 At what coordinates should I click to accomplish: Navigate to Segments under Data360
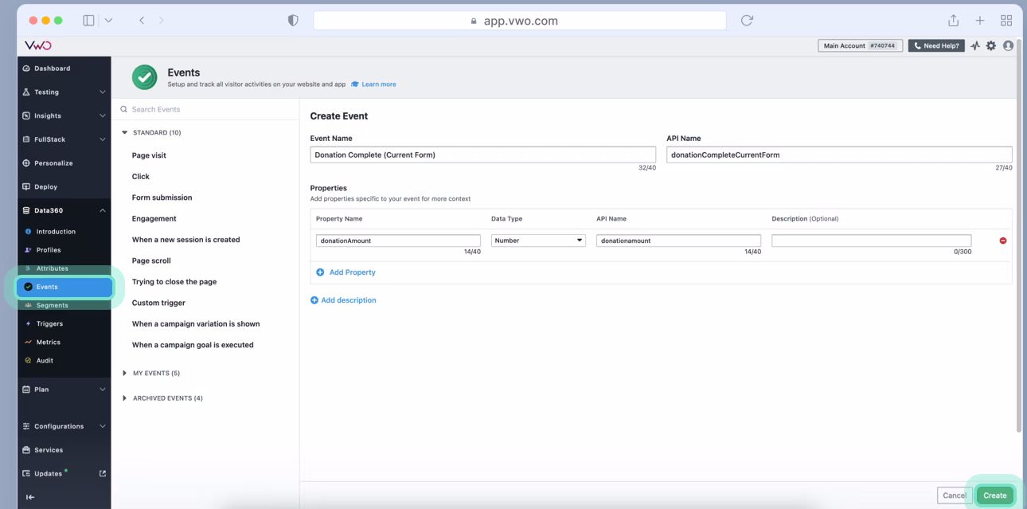[x=51, y=304]
